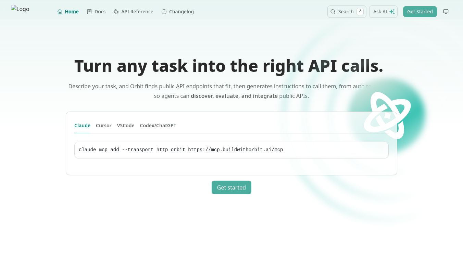Open the Search box
Viewport: 463px width, 260px height.
point(347,12)
